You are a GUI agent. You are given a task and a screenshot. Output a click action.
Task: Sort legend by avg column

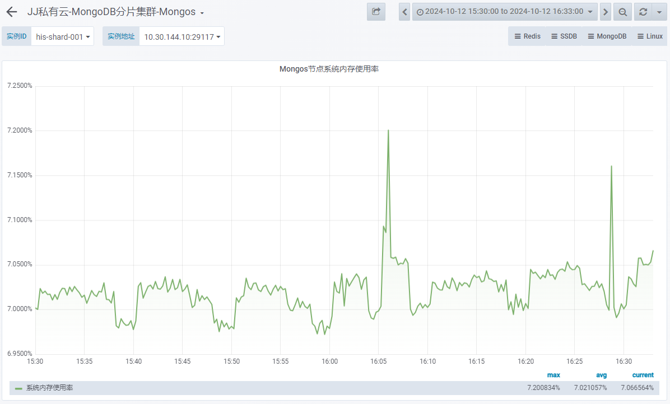tap(601, 375)
